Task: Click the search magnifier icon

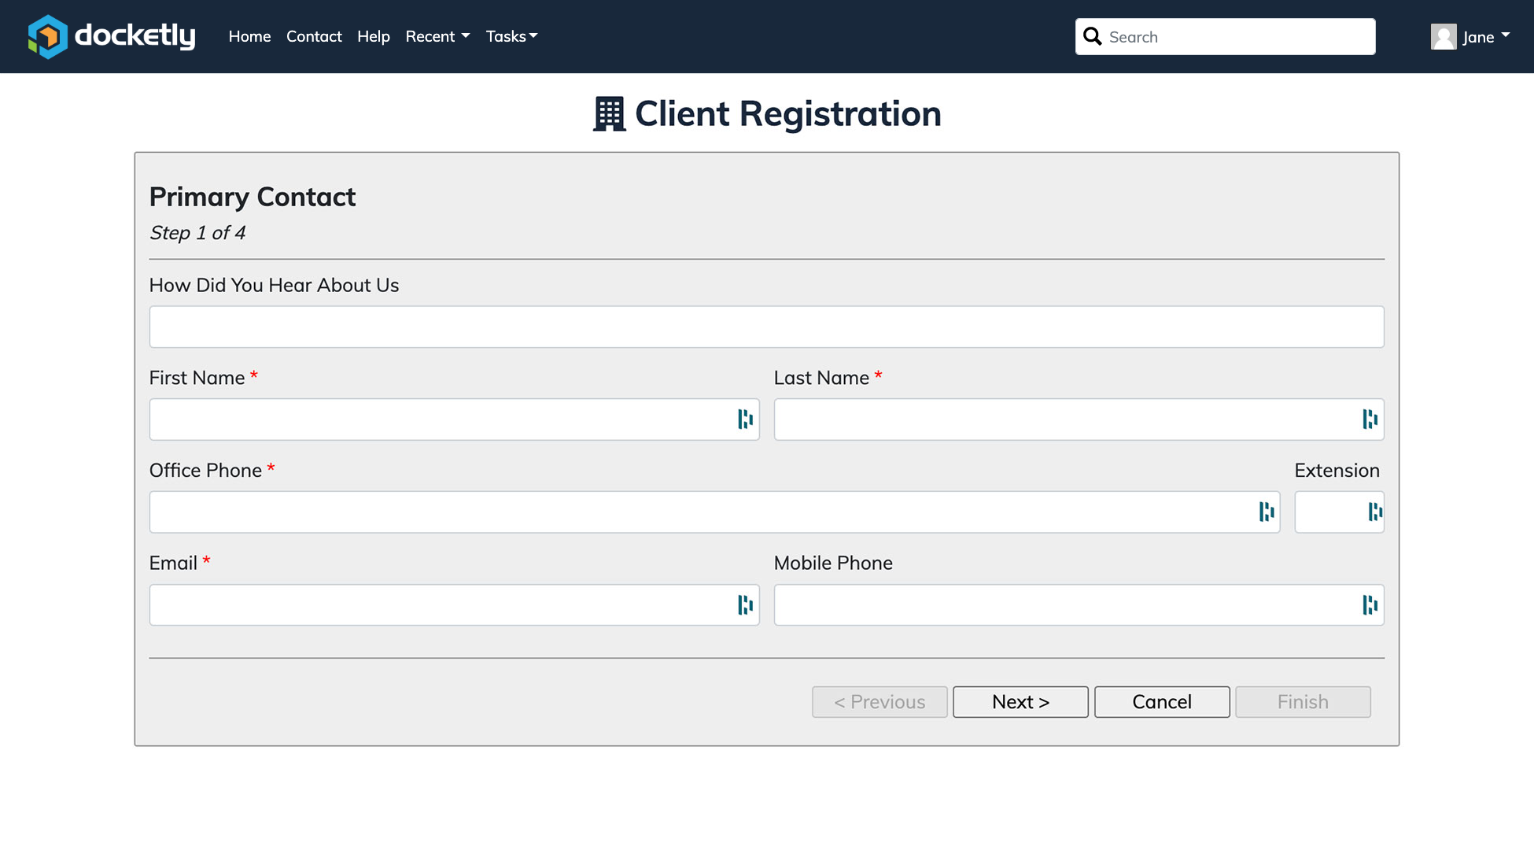Action: click(1092, 36)
